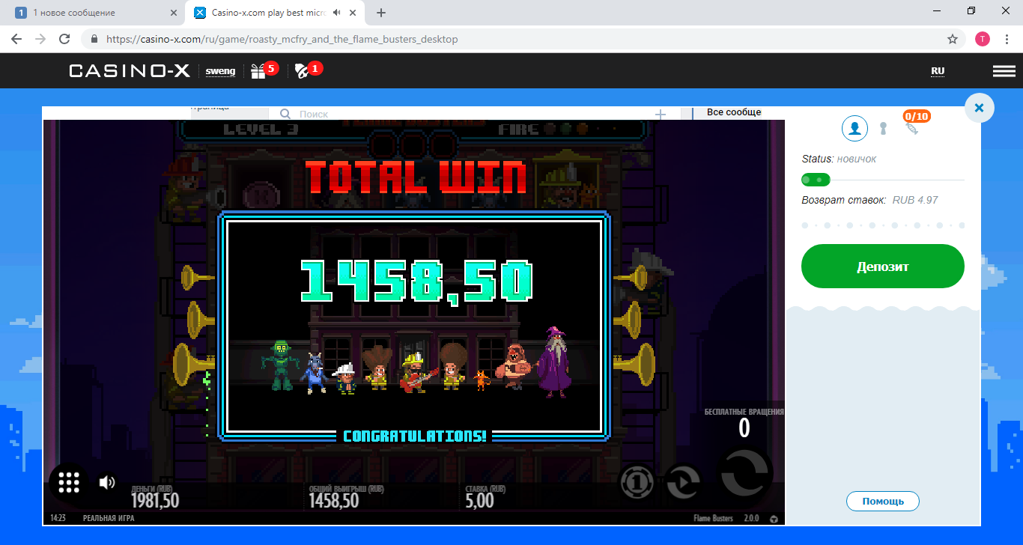
Task: Start autoplay with the circular play icon
Action: (x=682, y=483)
